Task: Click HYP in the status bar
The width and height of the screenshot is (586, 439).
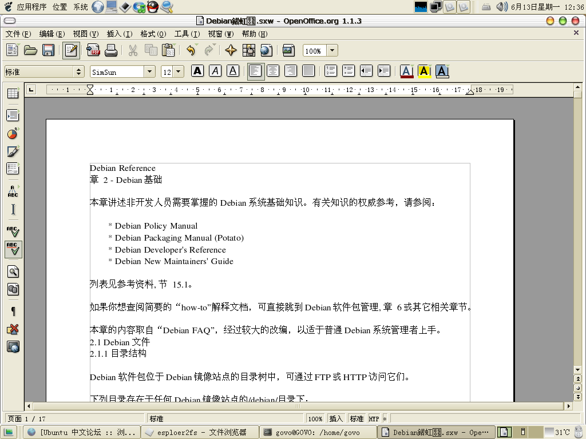Action: [374, 419]
